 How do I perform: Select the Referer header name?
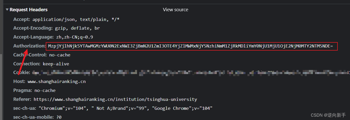[22, 99]
